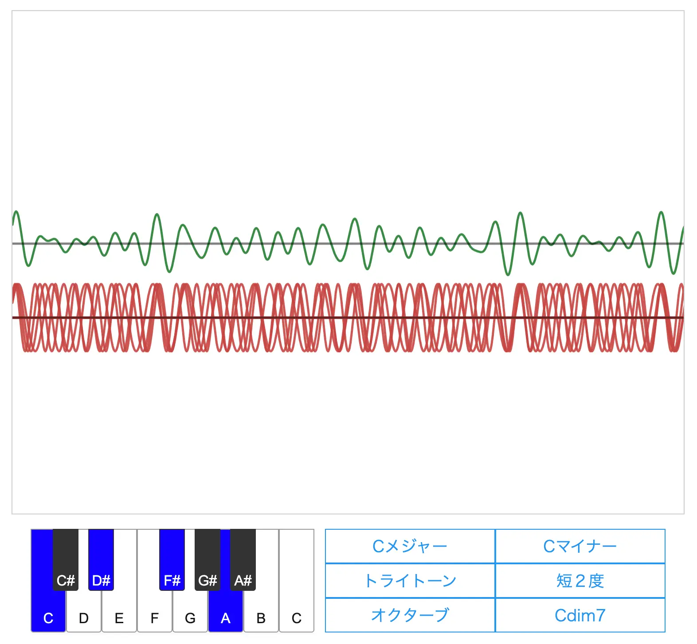Choose the 短2度 interval preset
Viewport: 697px width, 644px height.
(x=580, y=581)
